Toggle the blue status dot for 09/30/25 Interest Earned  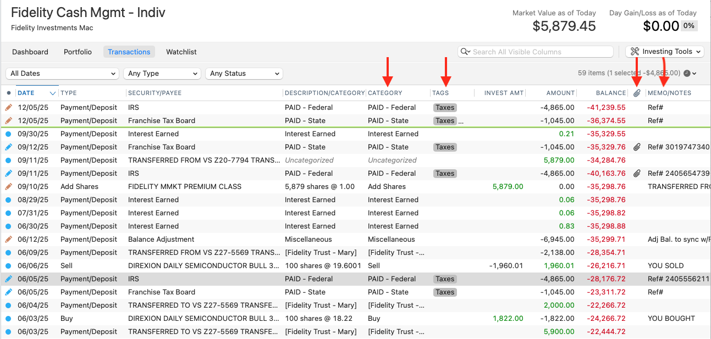[x=8, y=134]
